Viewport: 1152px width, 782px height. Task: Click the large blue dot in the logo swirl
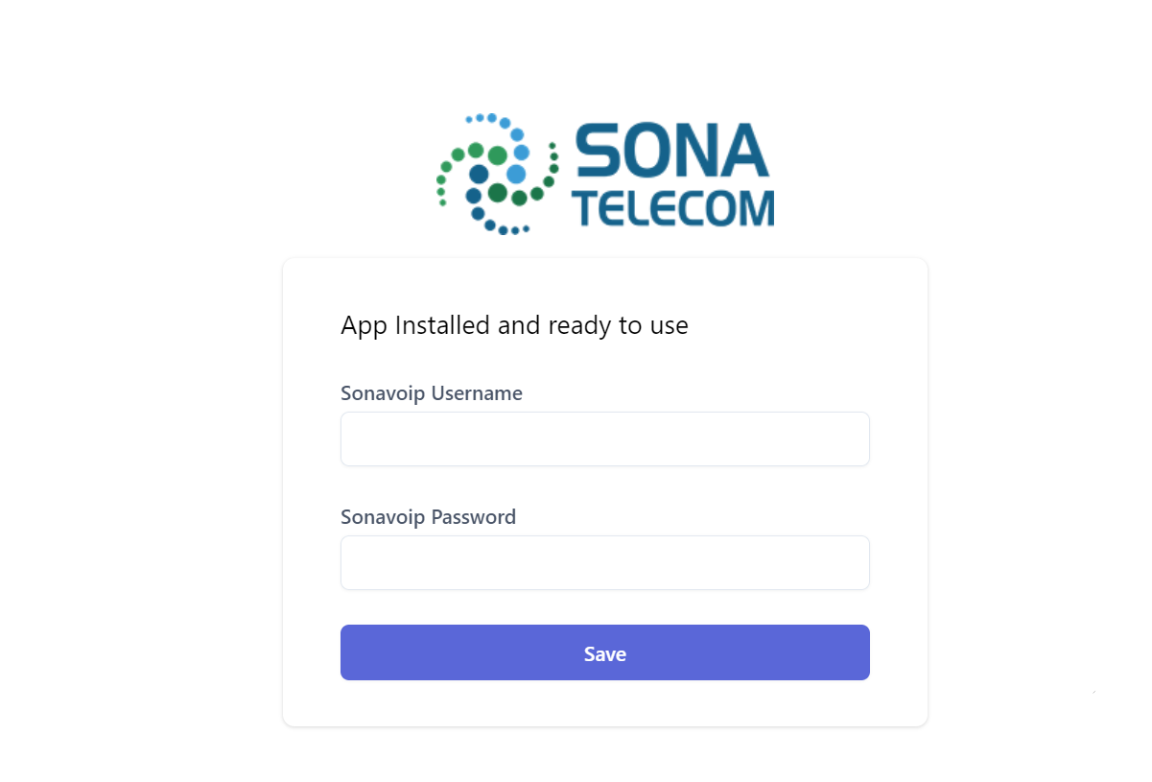click(516, 174)
